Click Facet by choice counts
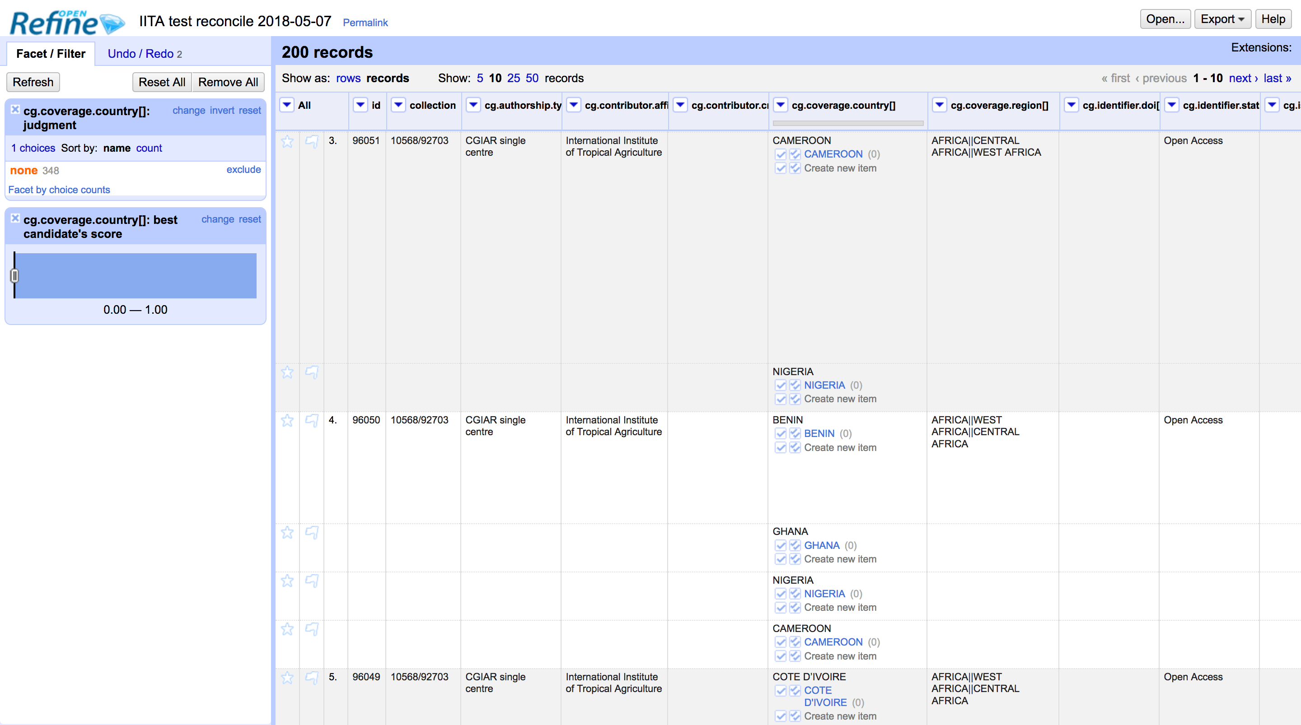This screenshot has width=1301, height=725. pos(59,190)
